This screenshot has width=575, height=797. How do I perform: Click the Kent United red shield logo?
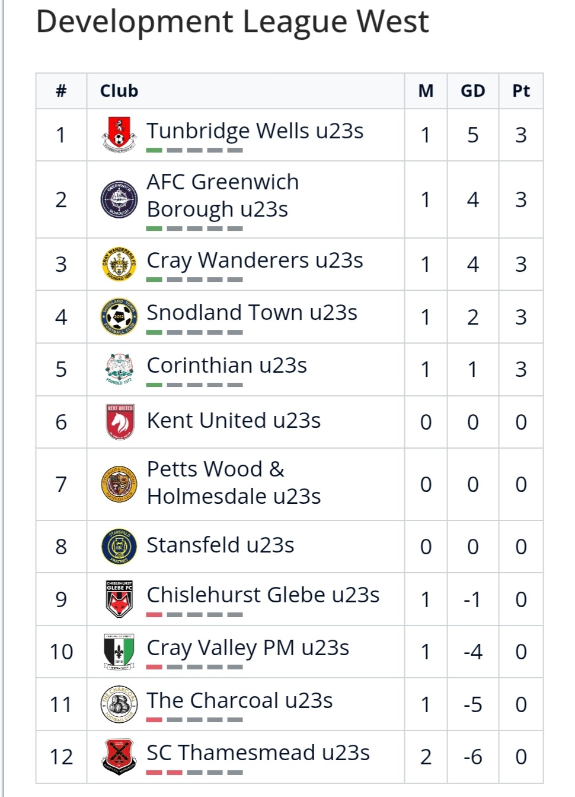(x=119, y=422)
